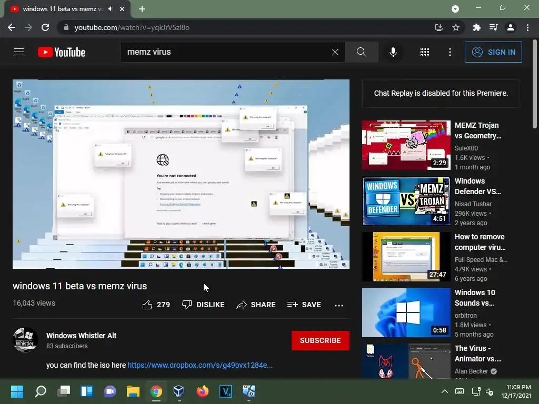Go to the YouTube home logo

pyautogui.click(x=62, y=52)
